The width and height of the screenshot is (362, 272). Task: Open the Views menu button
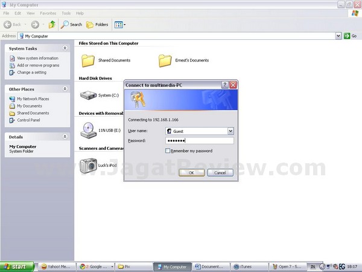[x=120, y=25]
